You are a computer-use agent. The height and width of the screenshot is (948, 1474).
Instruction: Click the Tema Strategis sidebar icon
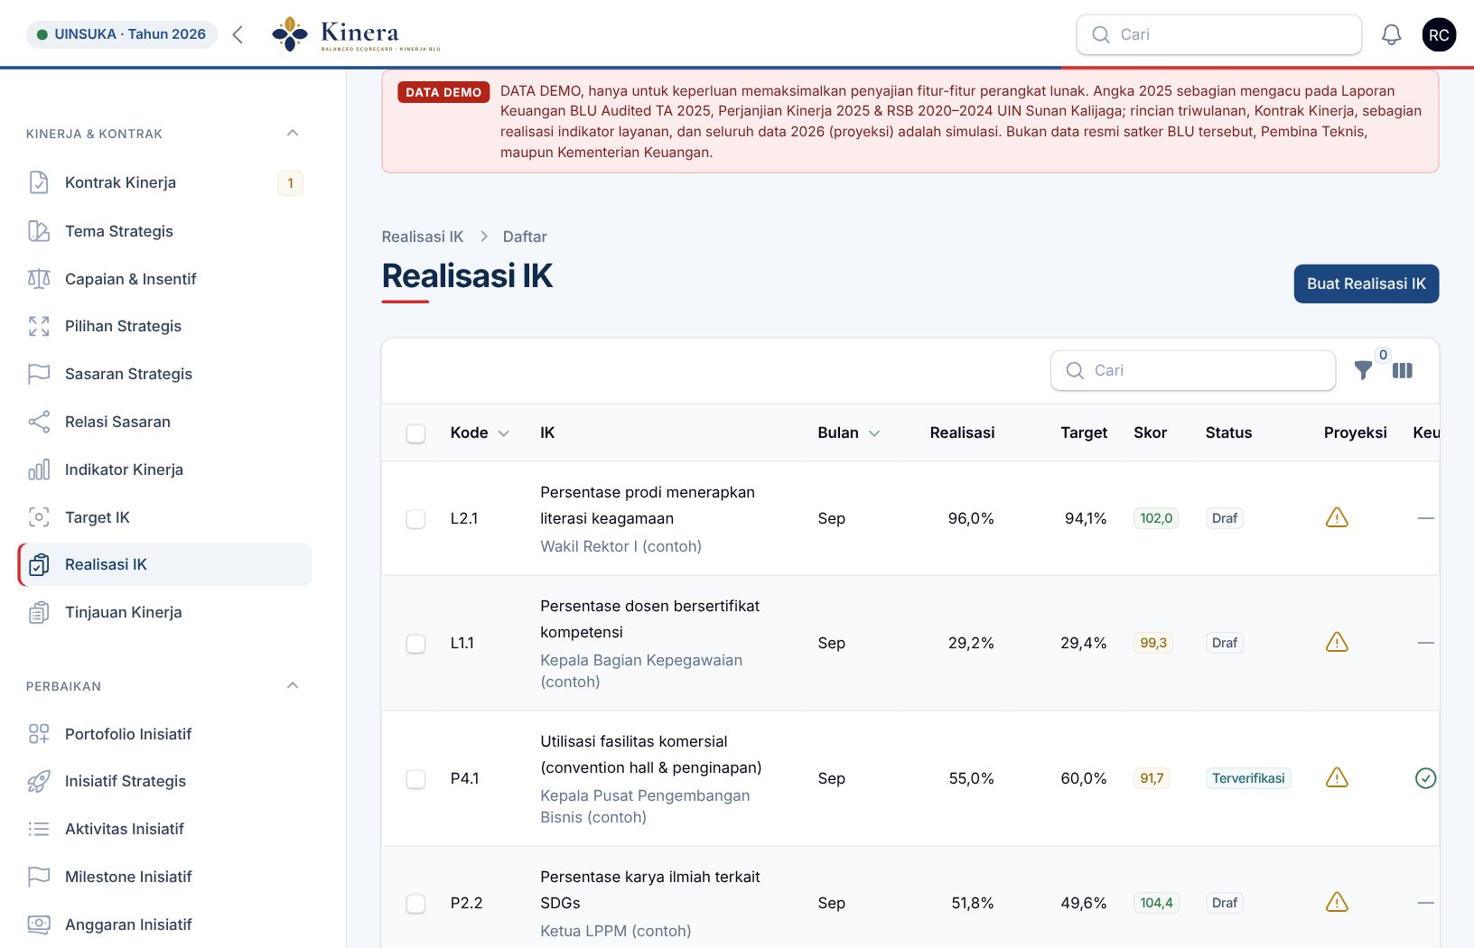coord(39,231)
